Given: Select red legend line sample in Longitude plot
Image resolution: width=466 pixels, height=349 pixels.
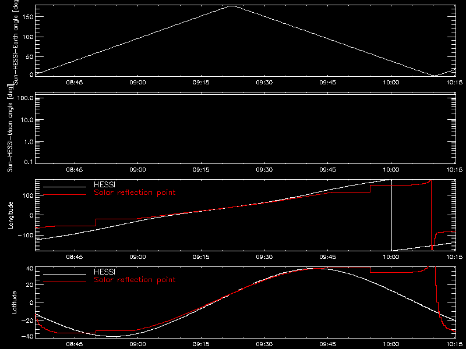Looking at the screenshot, I should click(x=65, y=195).
